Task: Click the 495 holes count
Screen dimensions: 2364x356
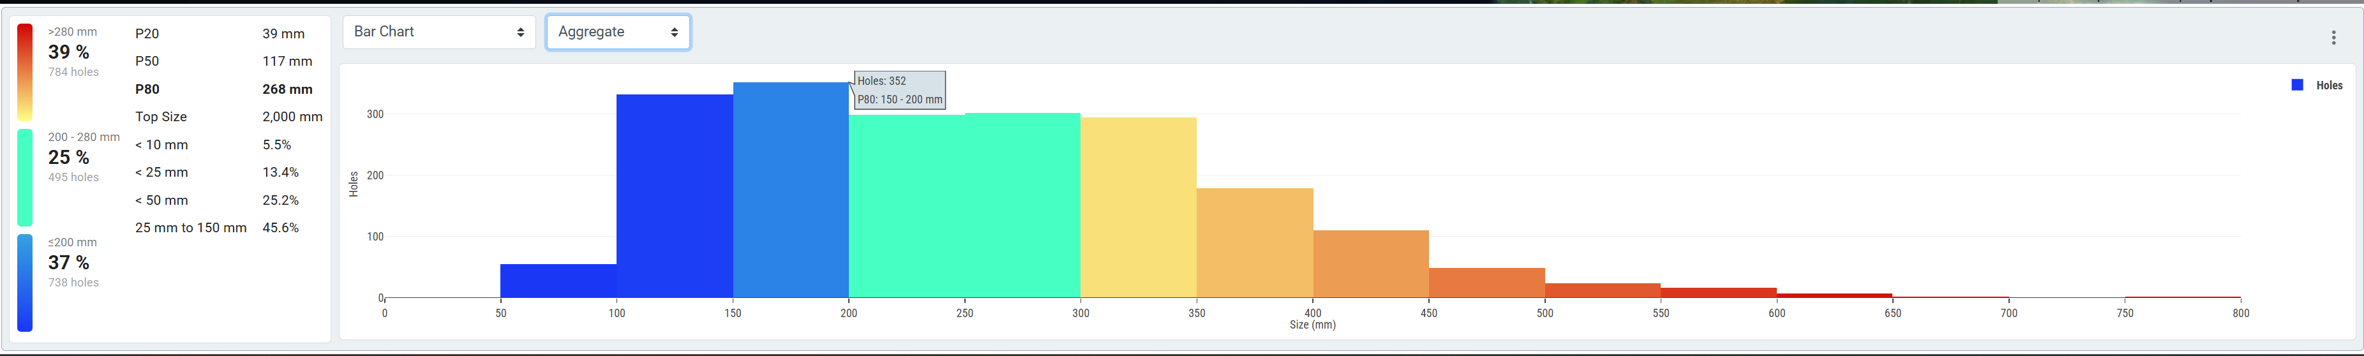Action: [x=73, y=178]
